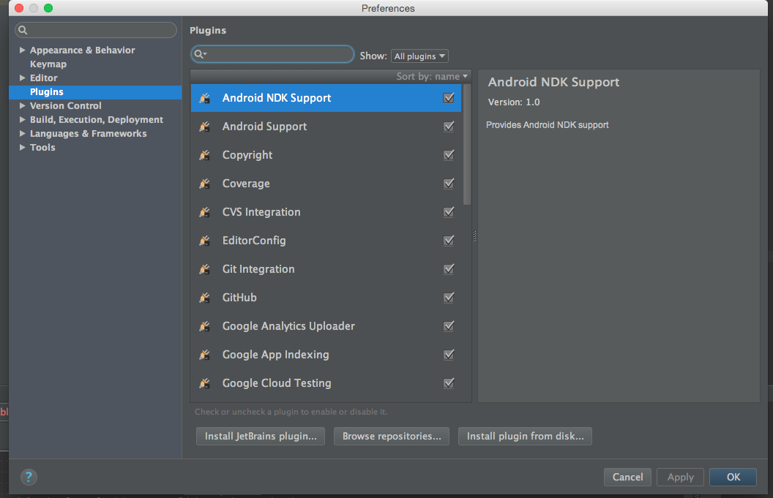
Task: Toggle the Google Analytics Uploader checkbox
Action: tap(449, 326)
